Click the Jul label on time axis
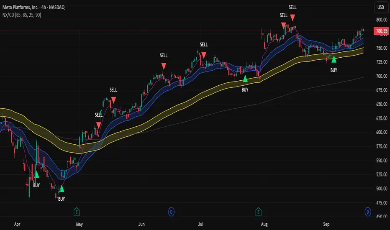Screen dimensions: 390x230 (x=201, y=224)
